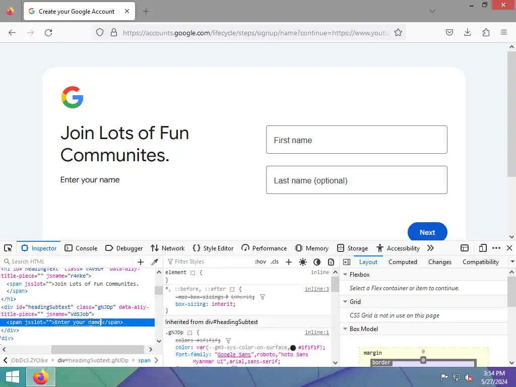Open the Windows Start menu

pos(12,377)
